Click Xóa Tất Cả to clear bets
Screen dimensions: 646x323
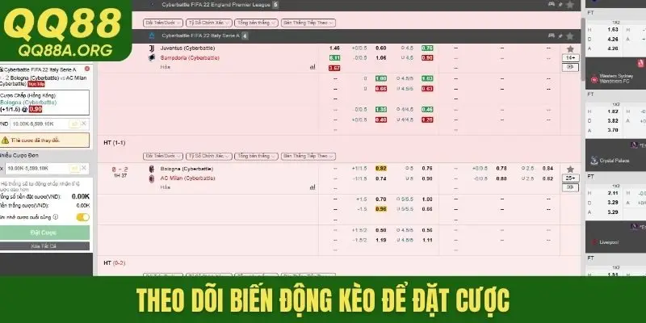point(44,246)
